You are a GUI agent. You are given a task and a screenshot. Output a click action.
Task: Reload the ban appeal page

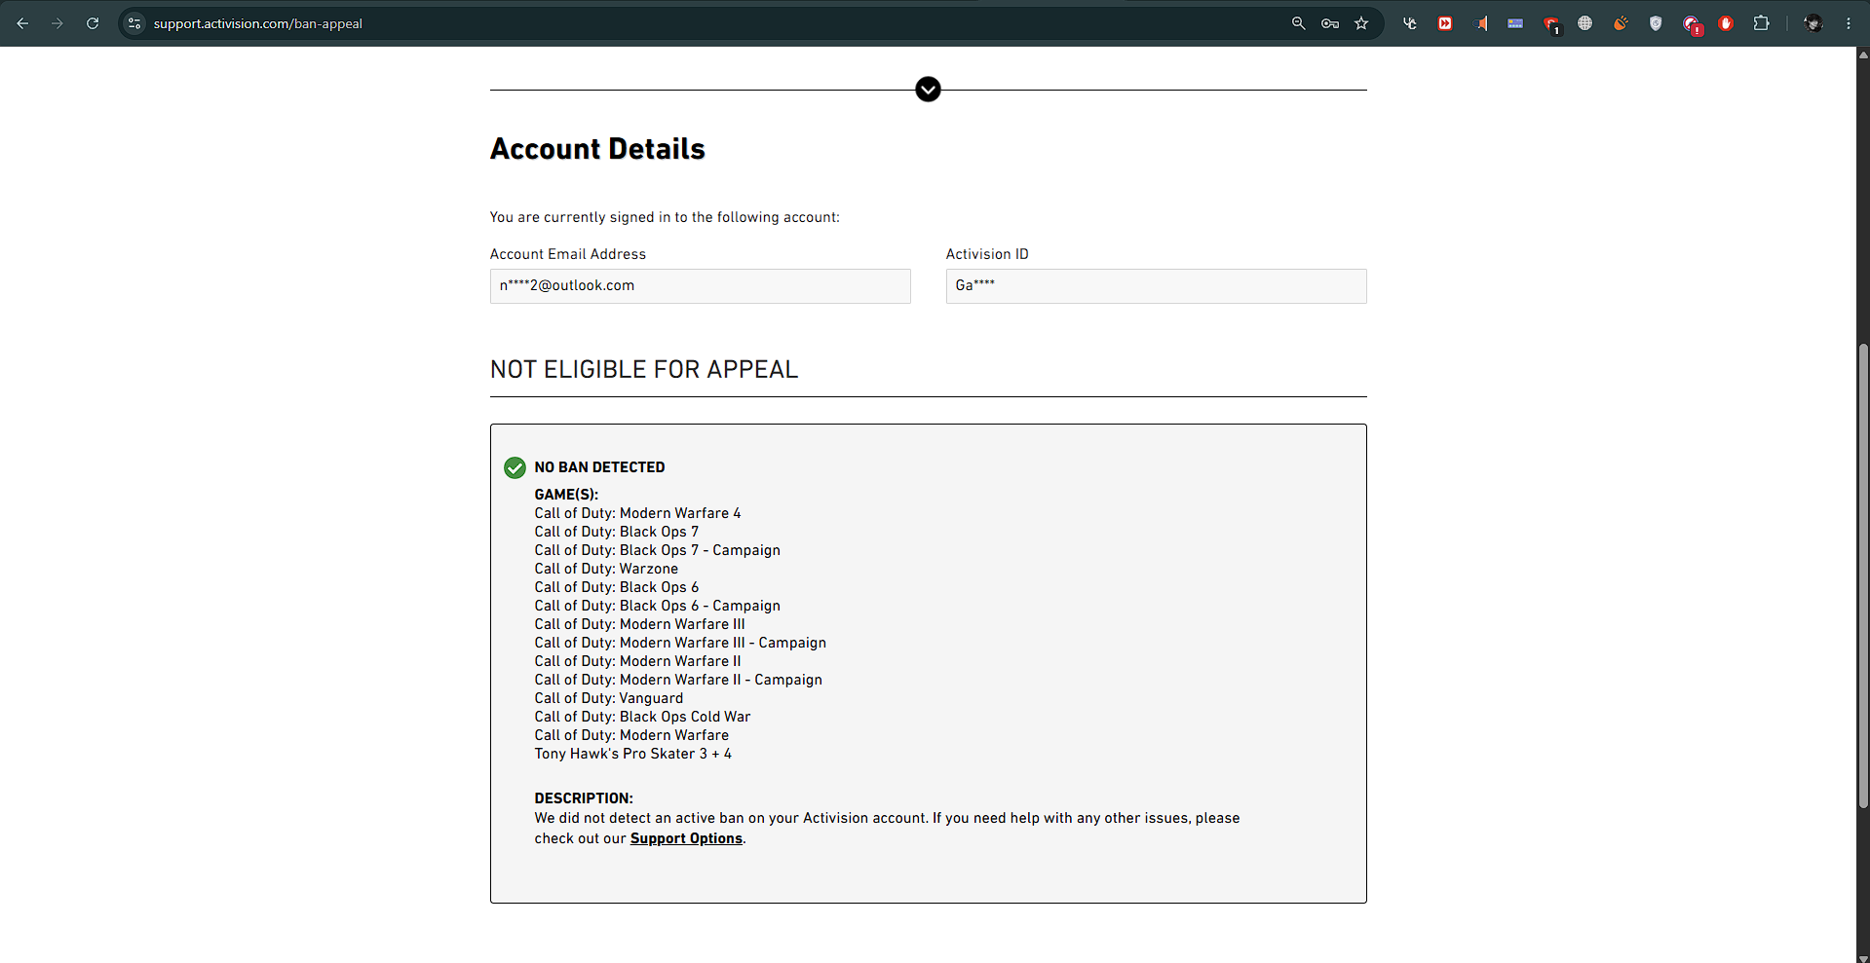93,23
